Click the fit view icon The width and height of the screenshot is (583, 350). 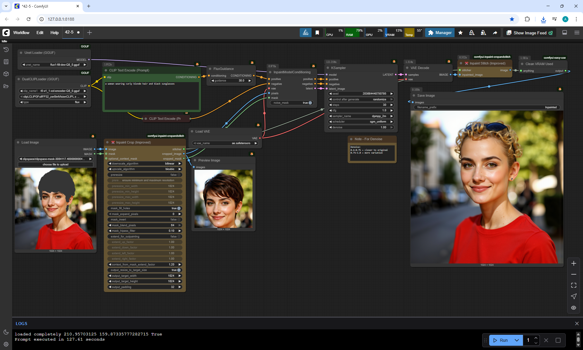pyautogui.click(x=574, y=285)
